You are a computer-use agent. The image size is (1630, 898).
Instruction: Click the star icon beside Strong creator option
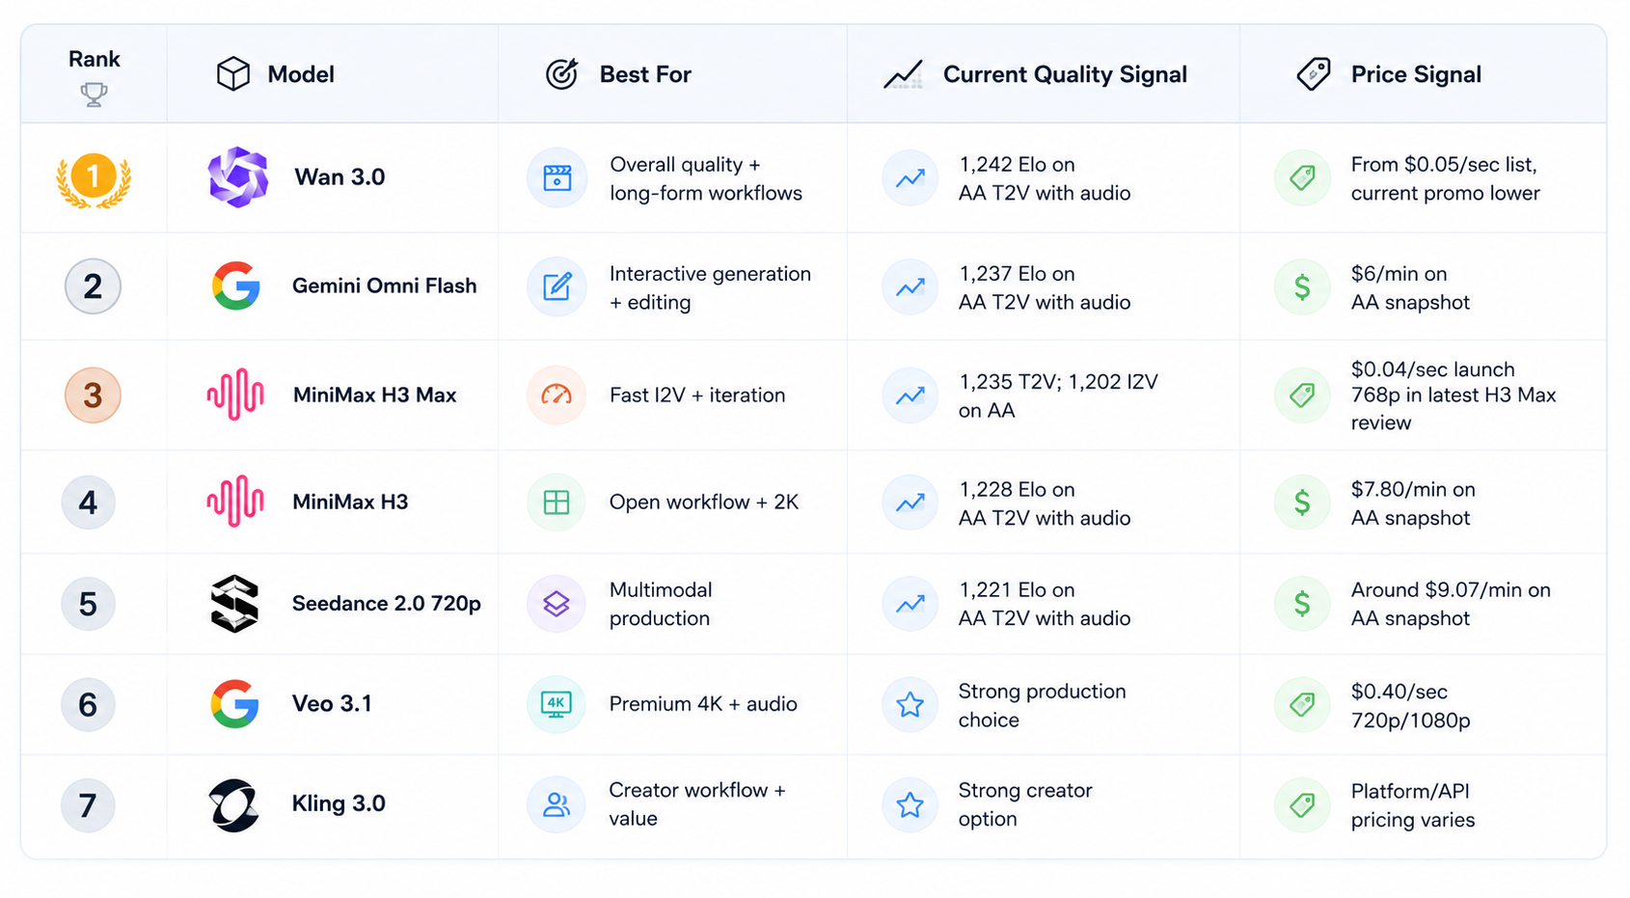click(910, 804)
